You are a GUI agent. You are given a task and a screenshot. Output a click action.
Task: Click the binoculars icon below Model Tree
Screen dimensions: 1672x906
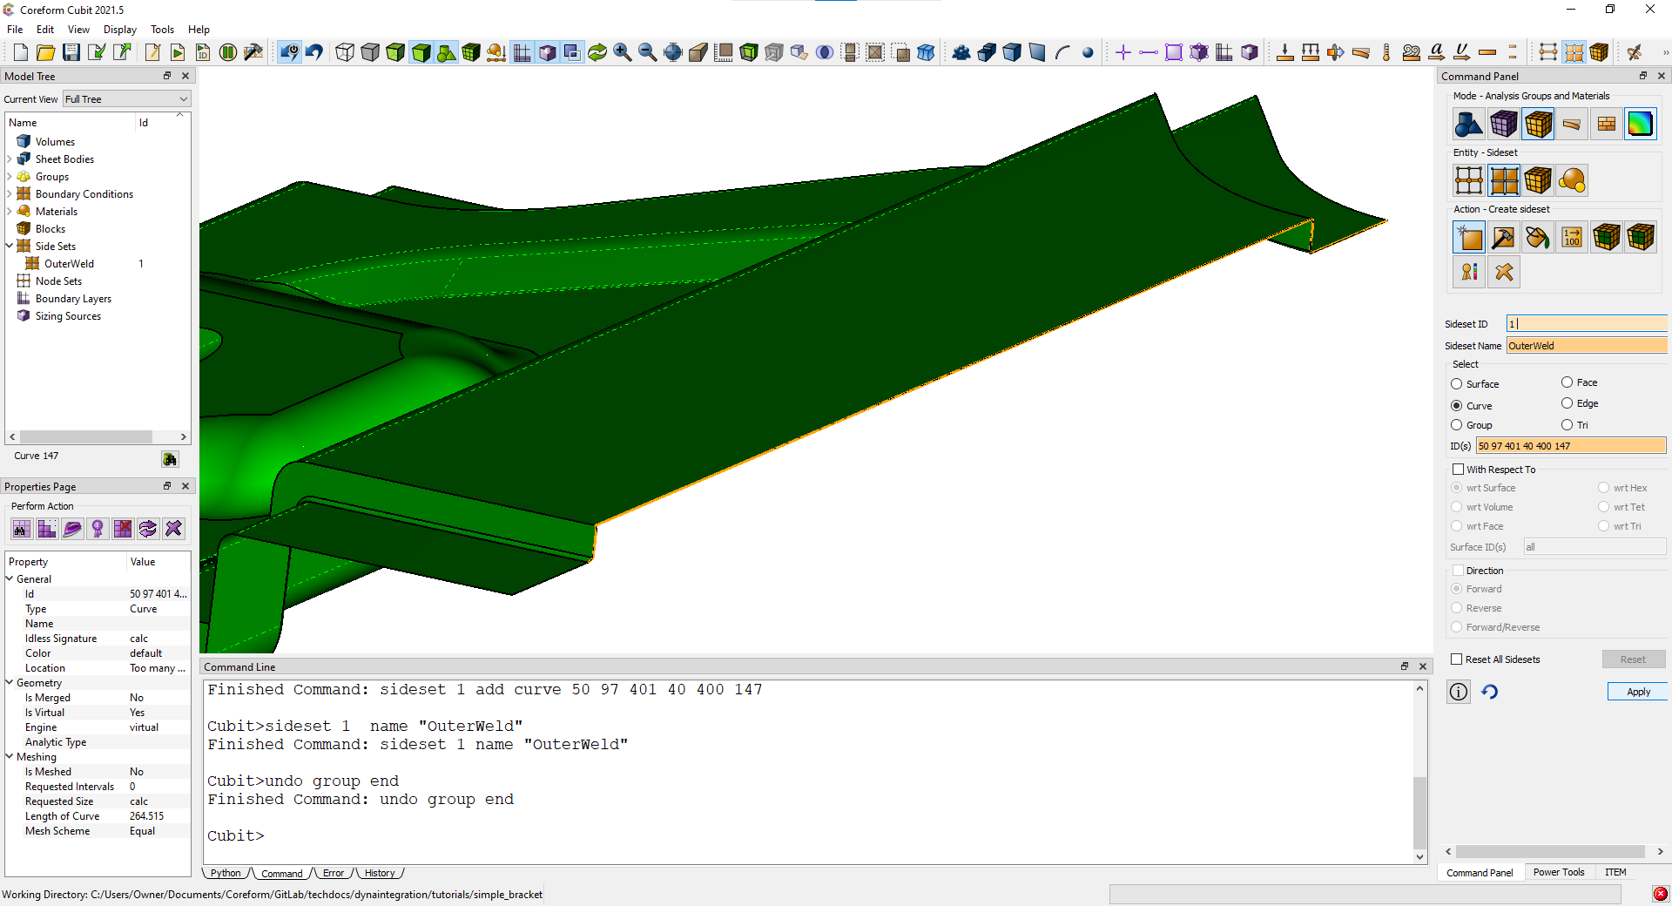170,459
